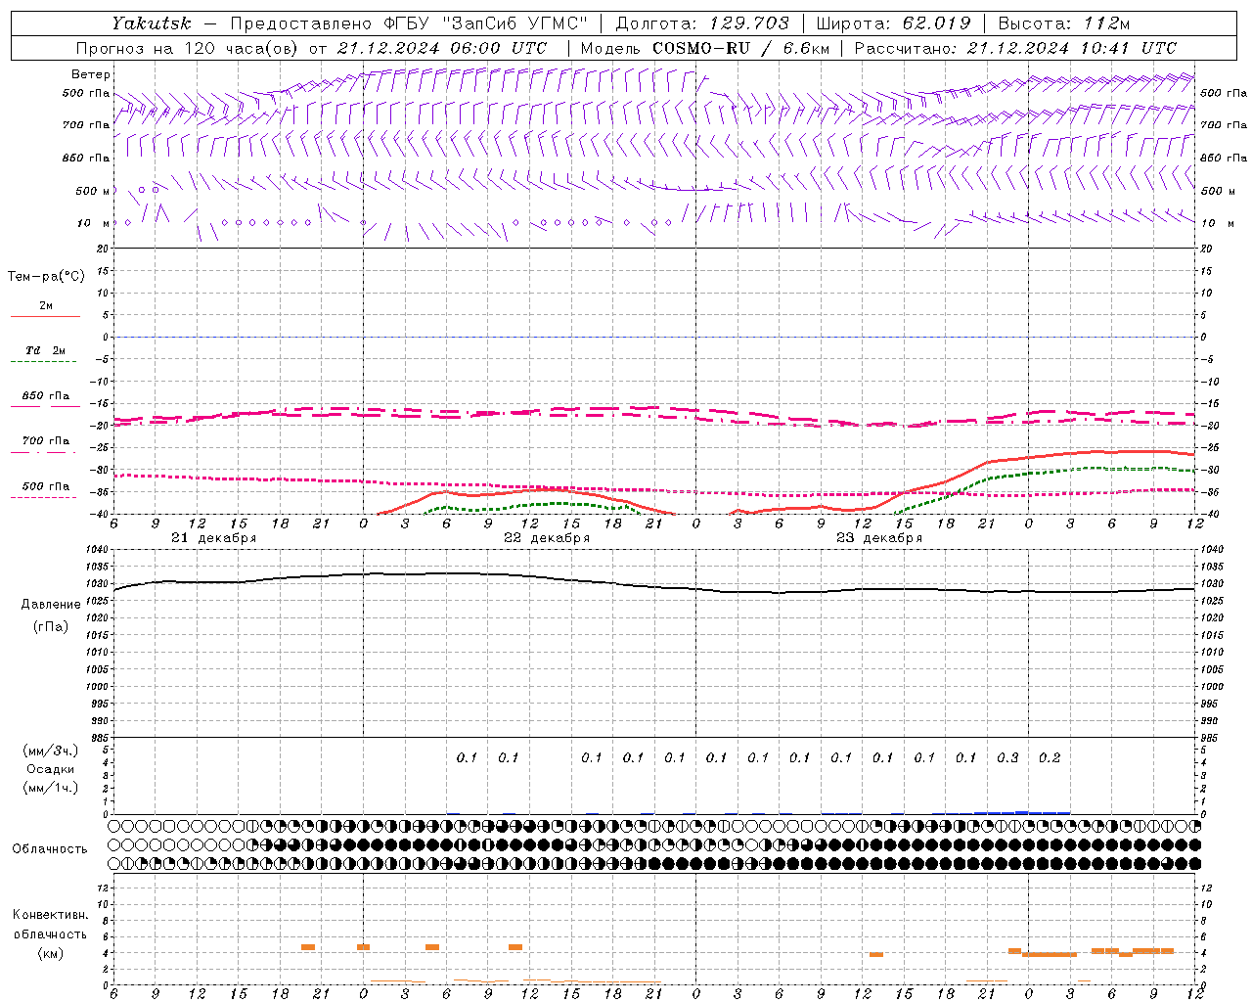Click the Yakutsk station title
Screen dimensions: 1252x1002
151,23
